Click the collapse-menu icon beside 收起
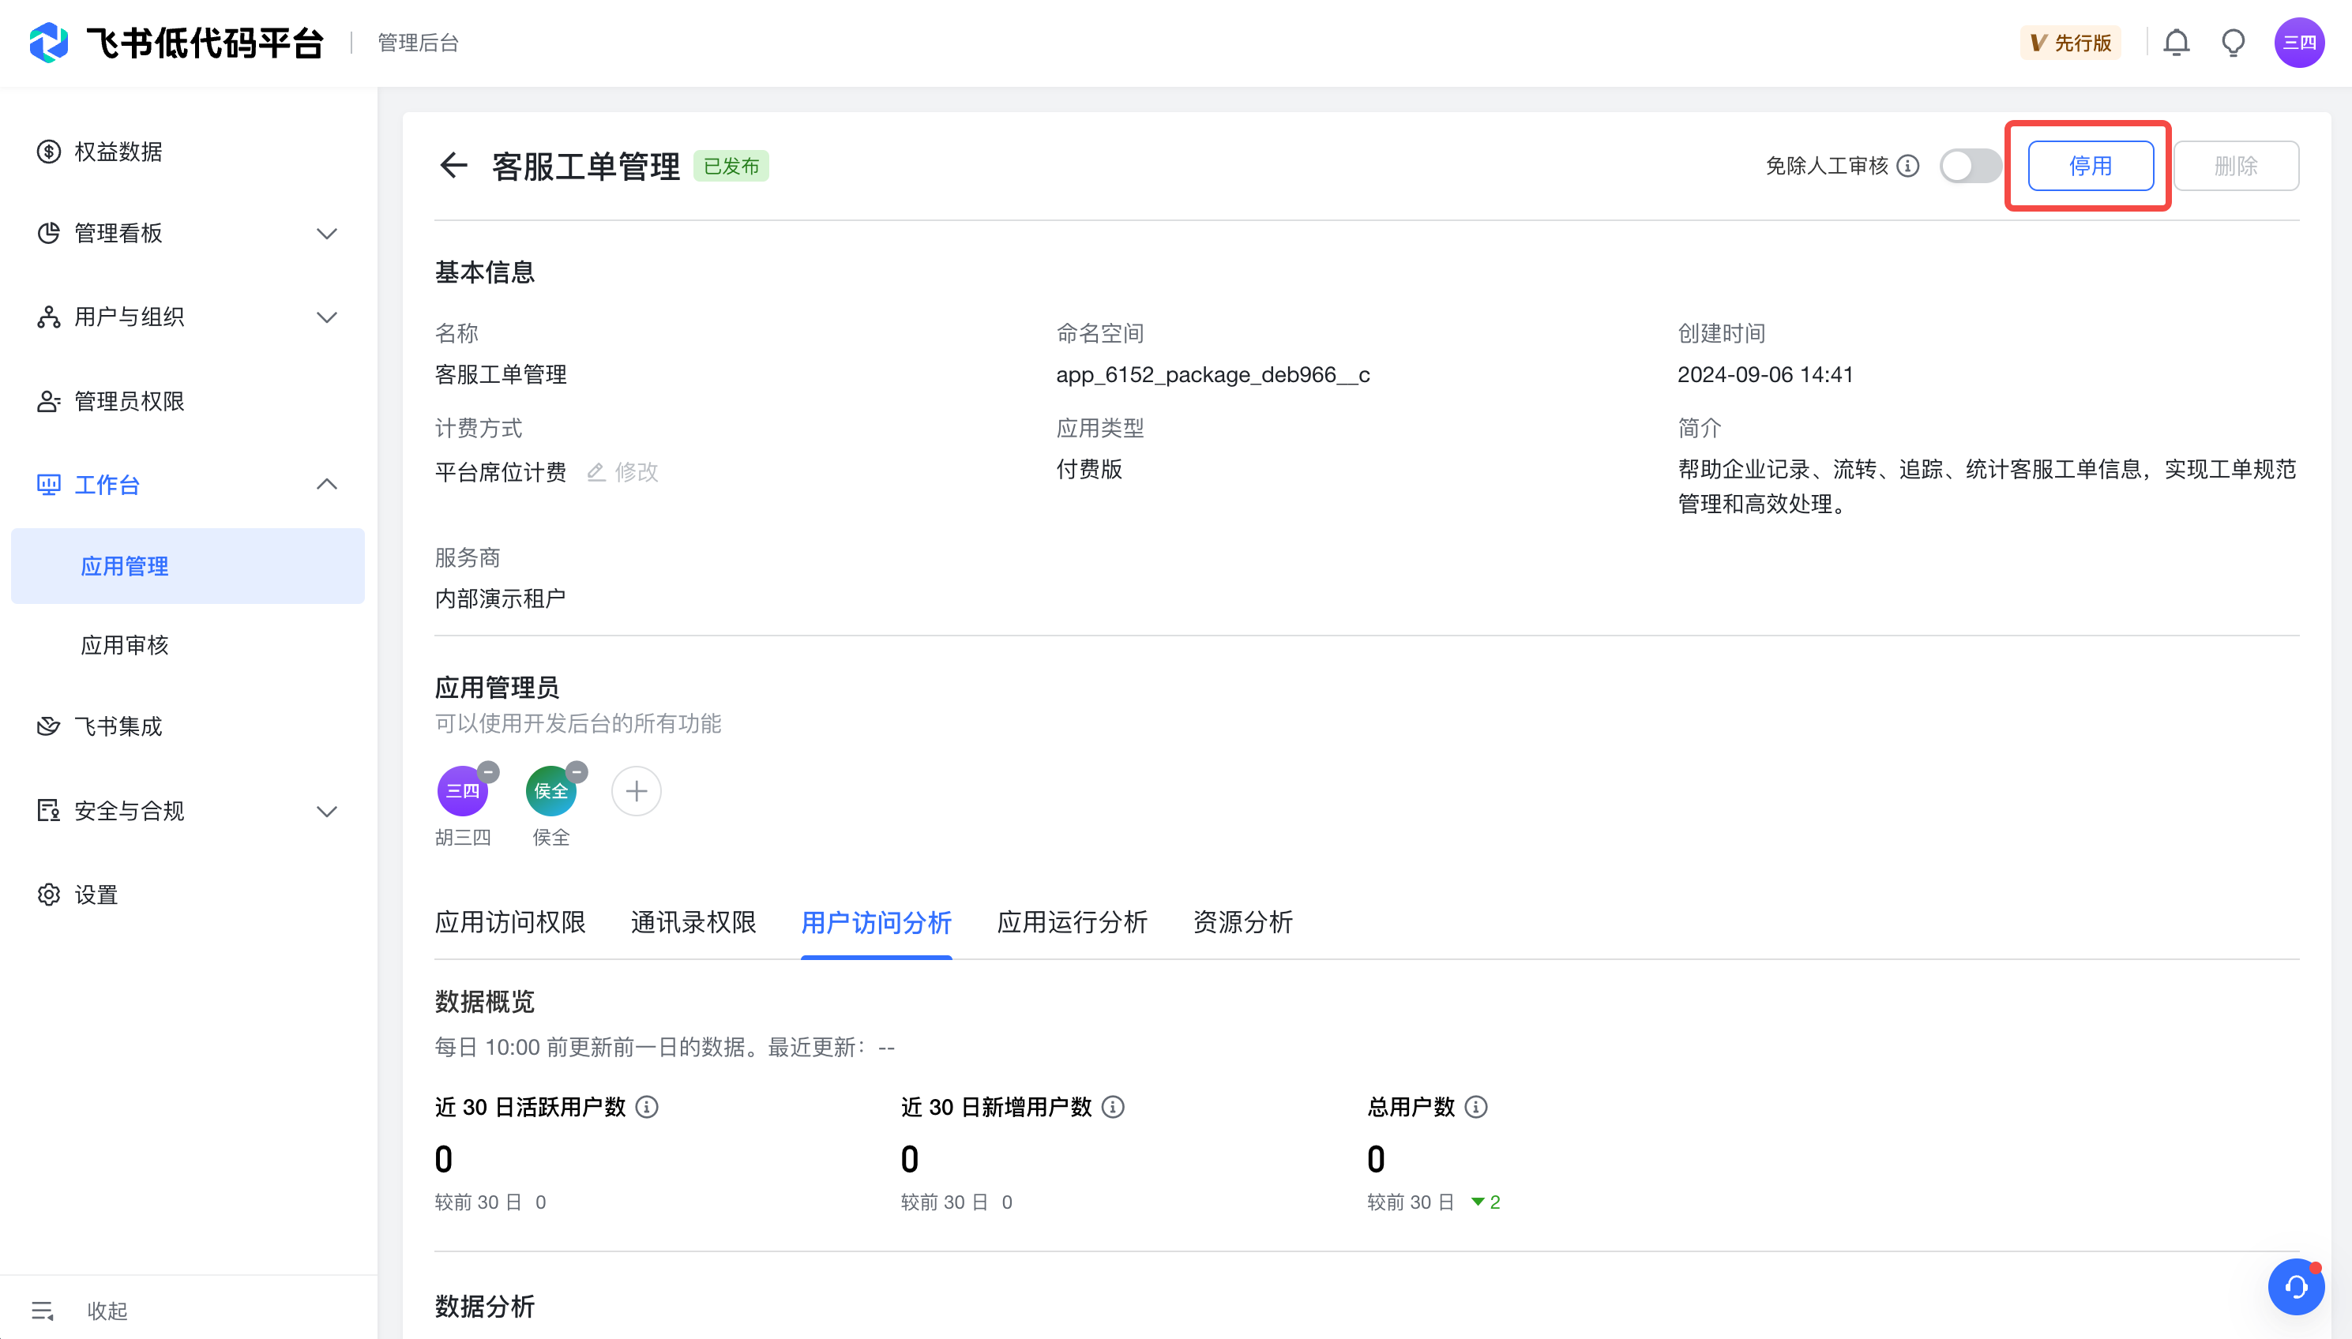Viewport: 2352px width, 1339px height. (43, 1310)
